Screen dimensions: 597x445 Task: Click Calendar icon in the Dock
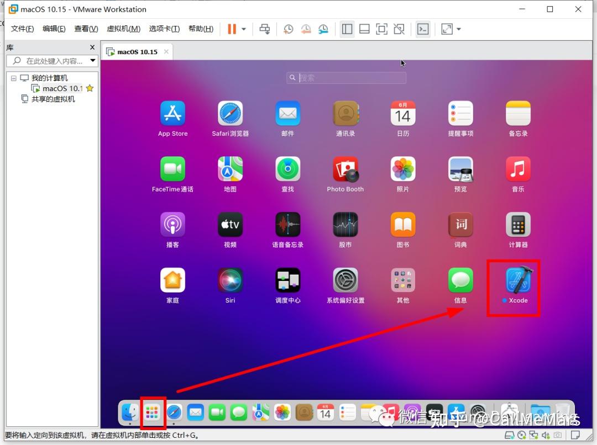(x=326, y=412)
